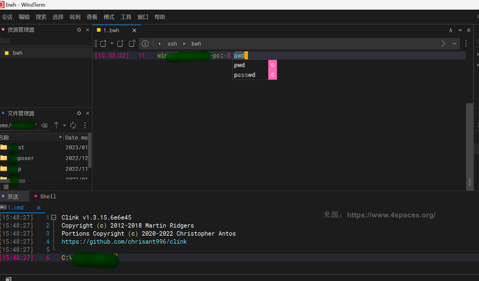Open the 文件管理器 panel settings gear

(x=79, y=114)
